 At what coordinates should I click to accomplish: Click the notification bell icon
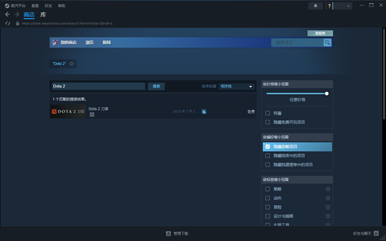[315, 6]
